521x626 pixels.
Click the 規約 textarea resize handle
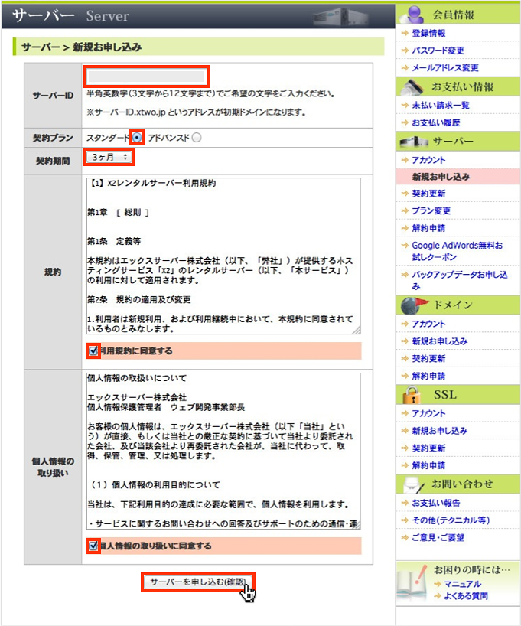click(x=357, y=330)
